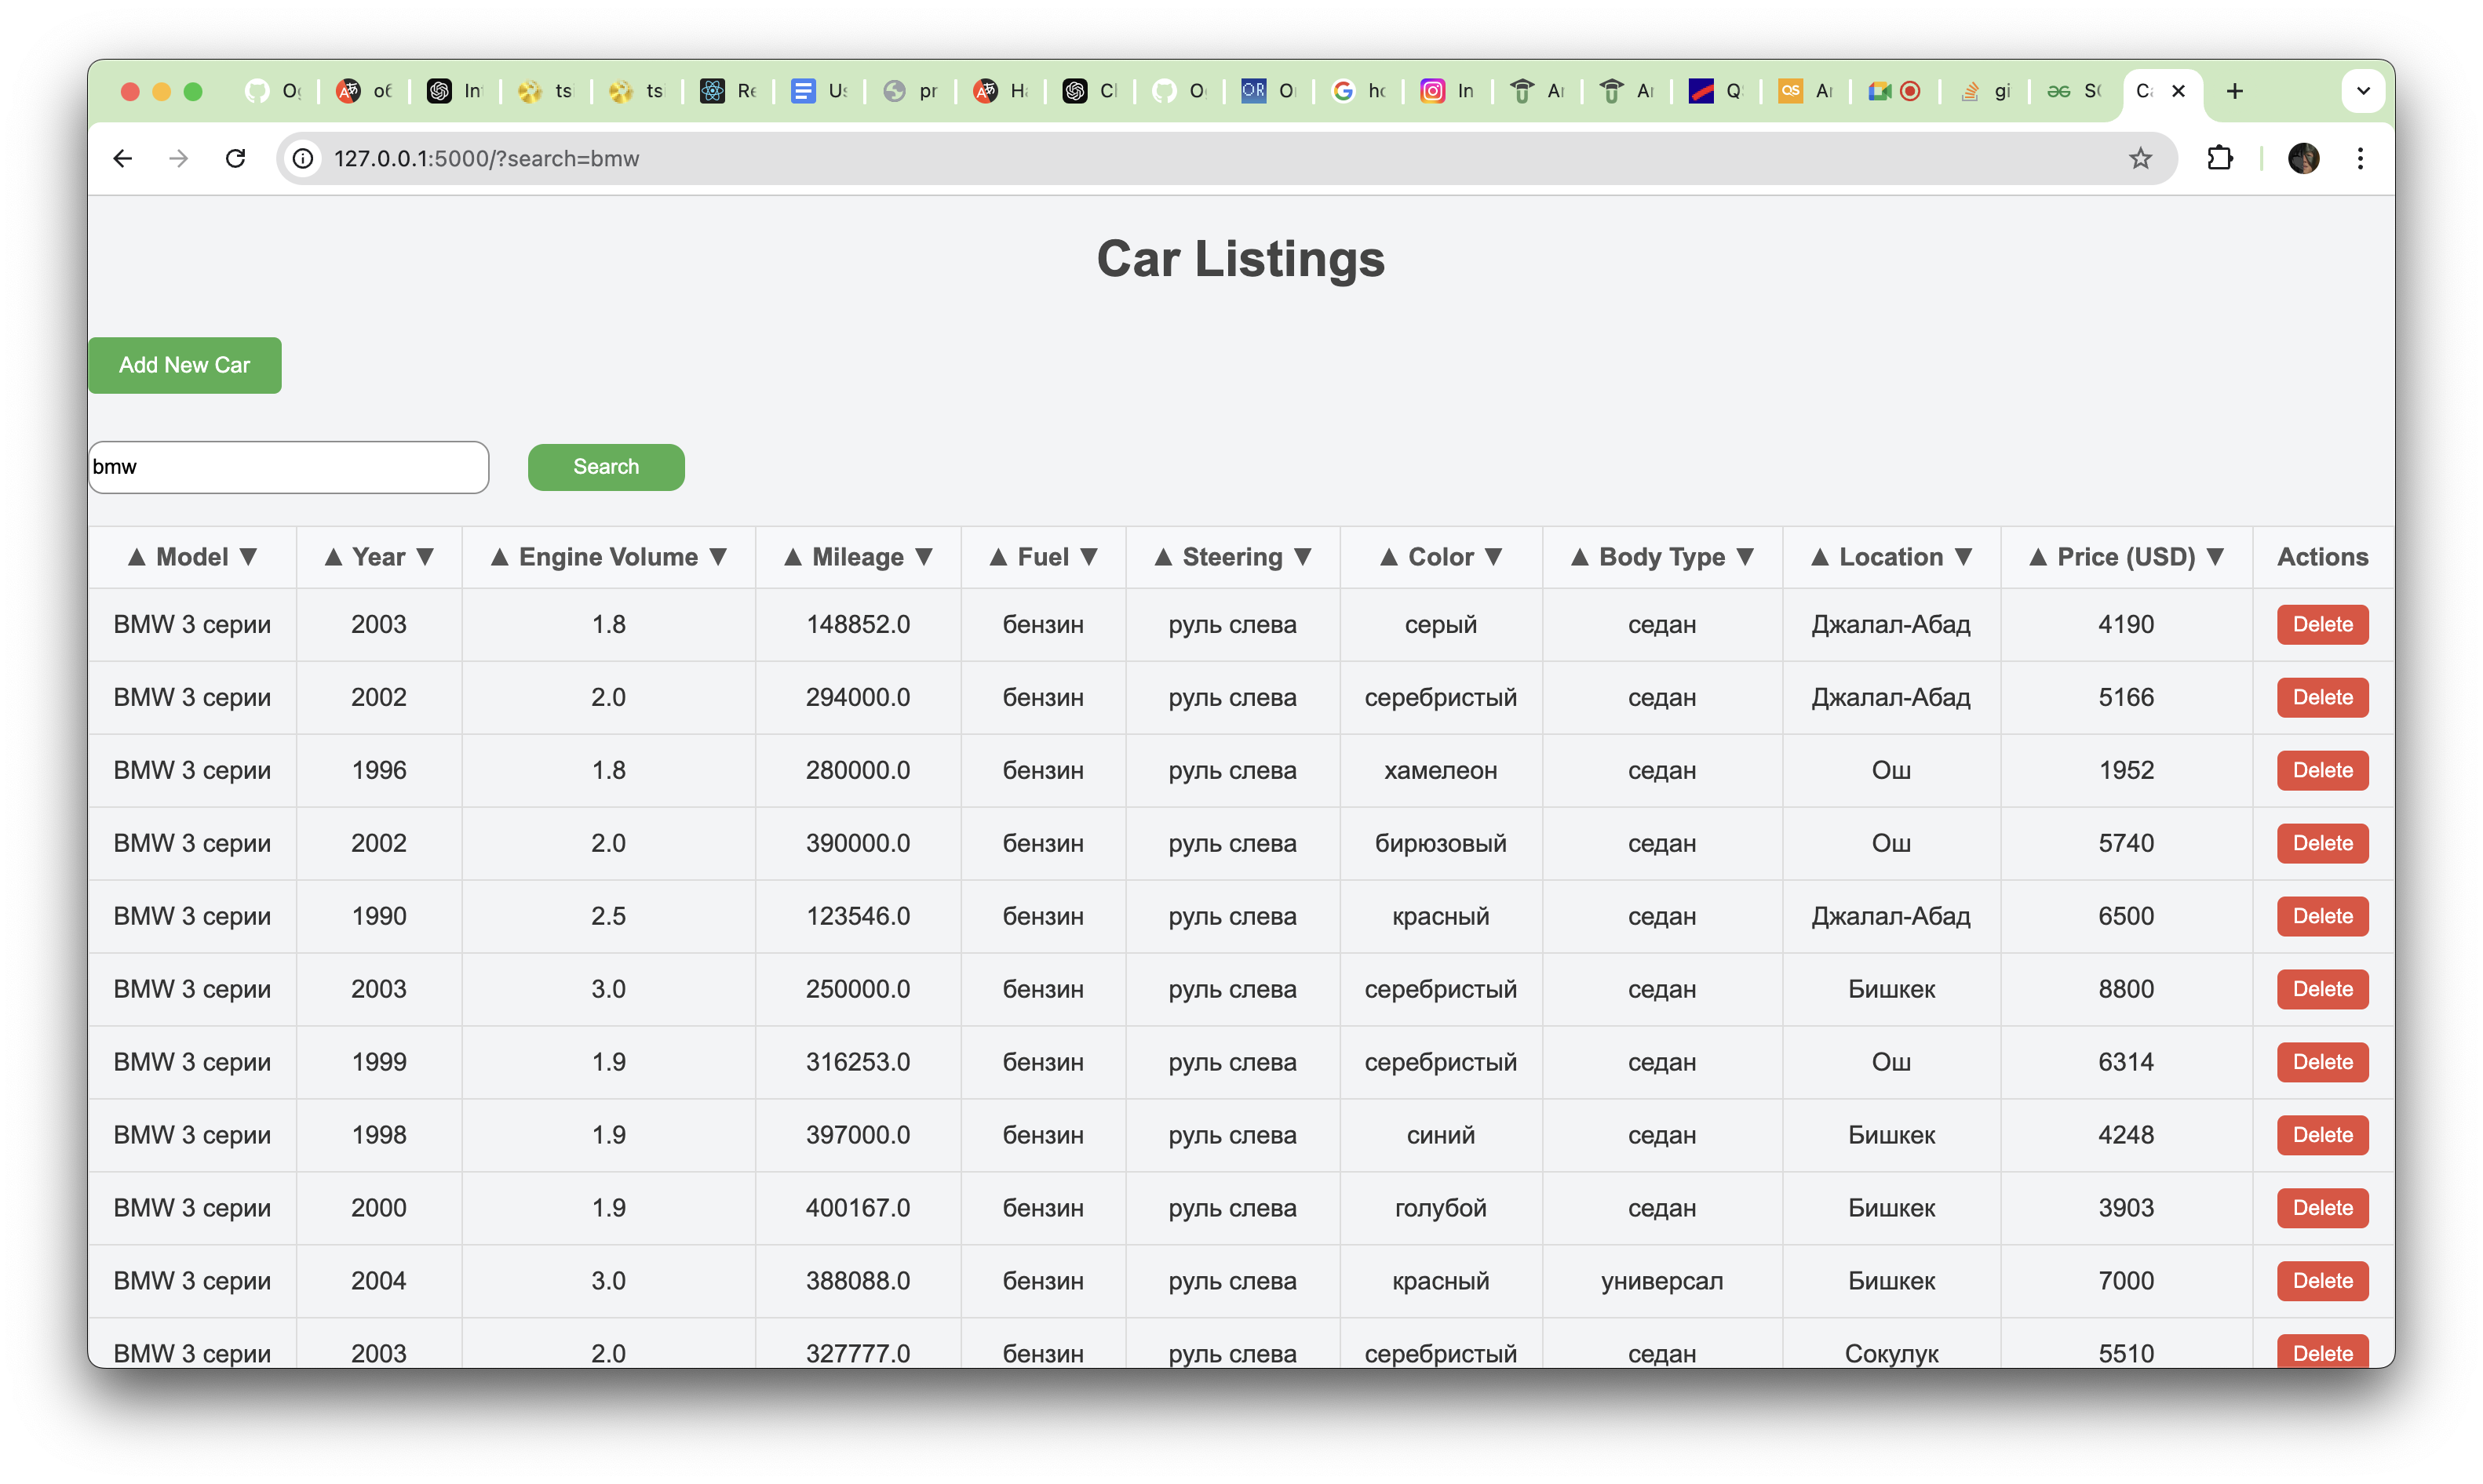Click the bookmark star in the address bar
This screenshot has height=1484, width=2483.
click(x=2141, y=158)
